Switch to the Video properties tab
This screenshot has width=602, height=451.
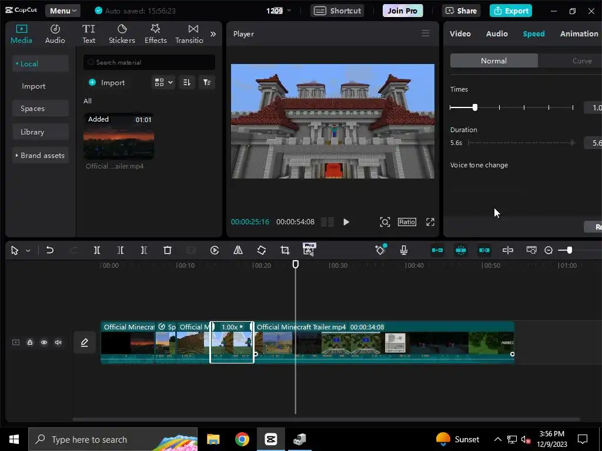(x=460, y=33)
